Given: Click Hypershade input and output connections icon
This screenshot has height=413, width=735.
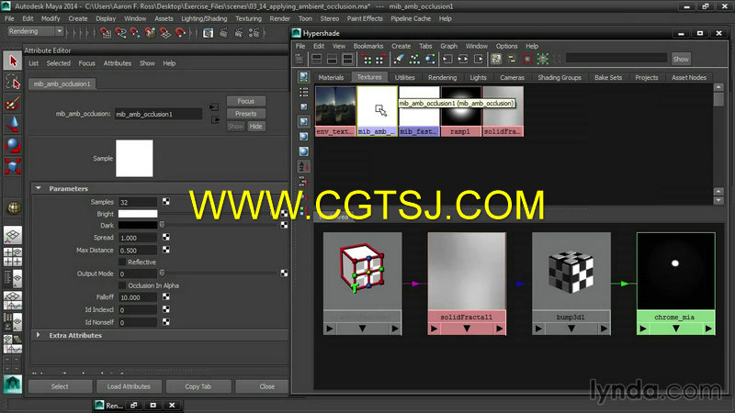Looking at the screenshot, I should [463, 59].
